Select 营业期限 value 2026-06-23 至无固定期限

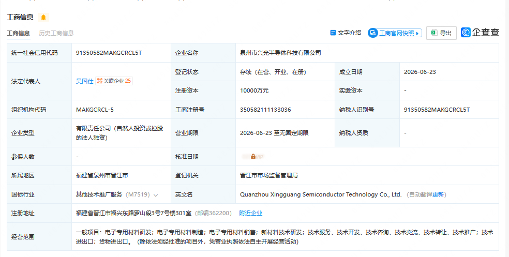[274, 133]
